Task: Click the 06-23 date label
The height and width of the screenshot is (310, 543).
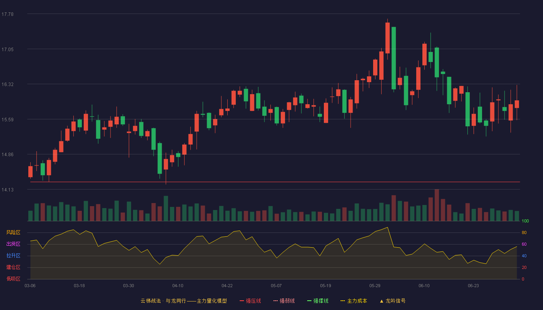Action: (473, 286)
